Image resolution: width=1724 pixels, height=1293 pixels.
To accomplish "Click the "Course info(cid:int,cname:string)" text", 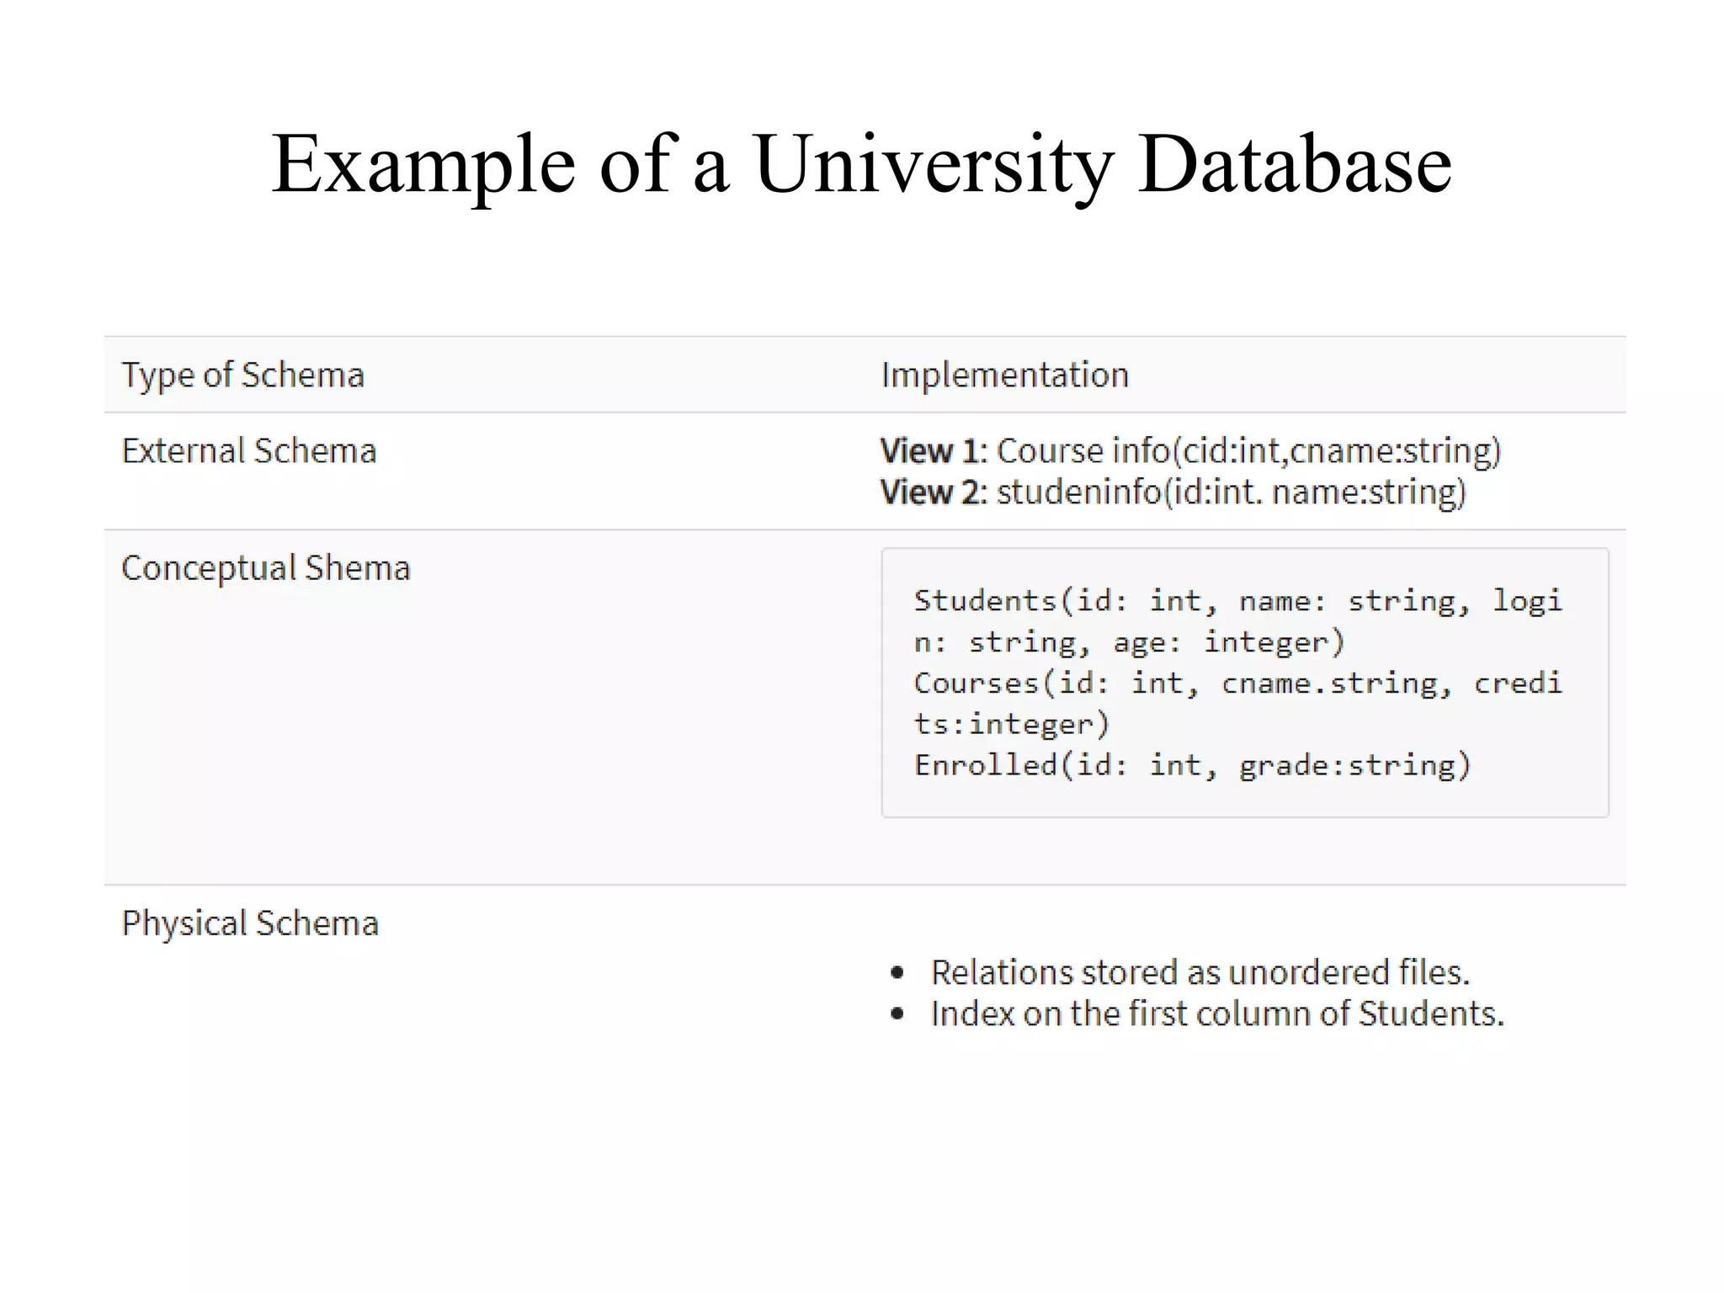I will tap(1248, 451).
